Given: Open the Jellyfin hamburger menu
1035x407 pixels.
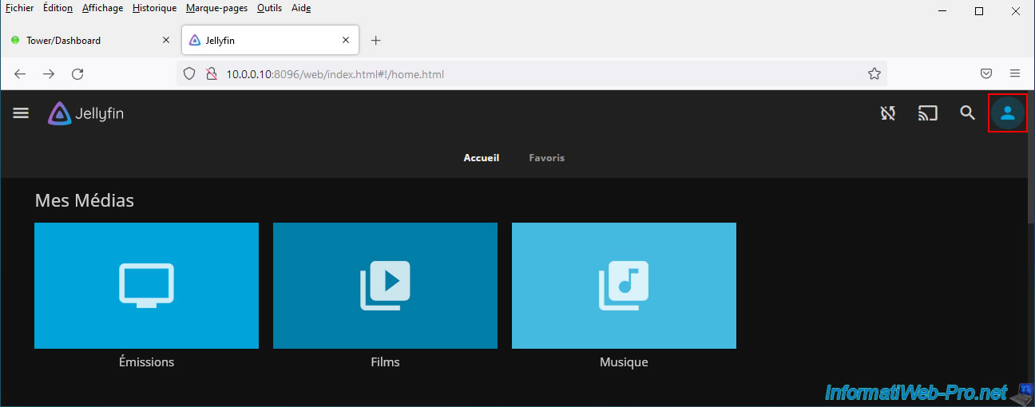Looking at the screenshot, I should (x=21, y=113).
